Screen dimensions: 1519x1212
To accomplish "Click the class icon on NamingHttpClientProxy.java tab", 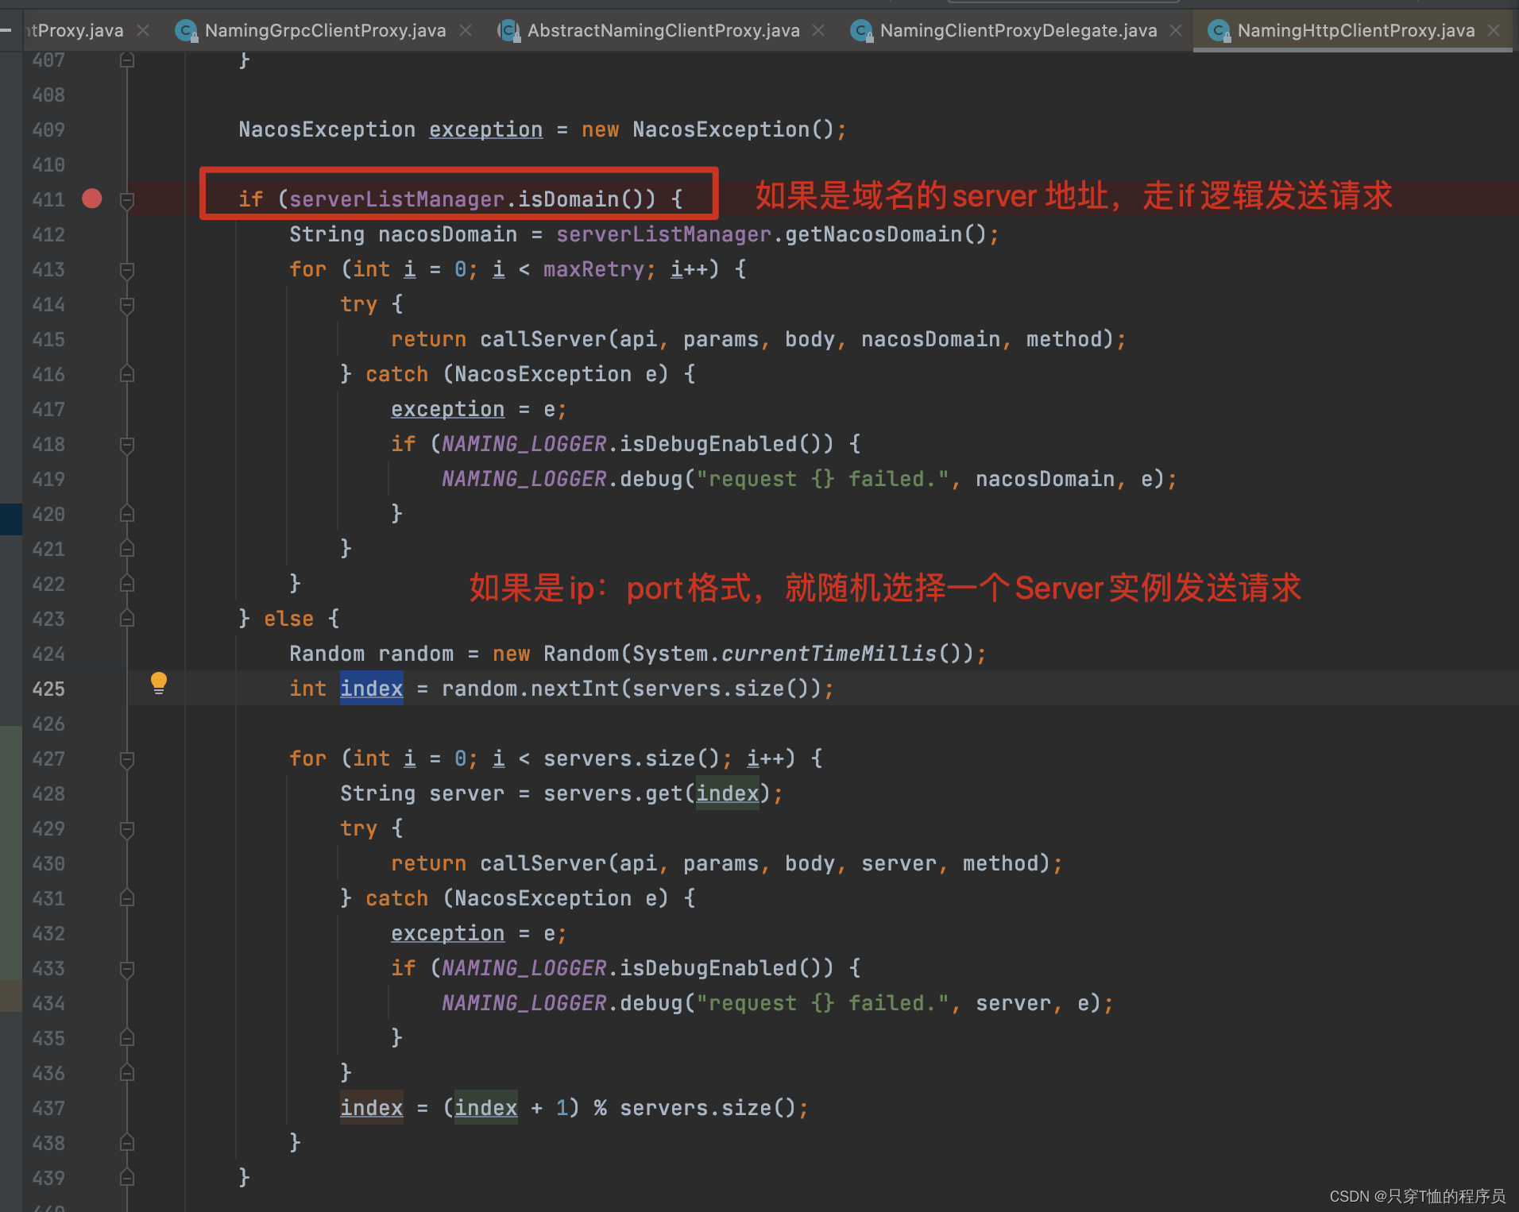I will pos(1219,31).
